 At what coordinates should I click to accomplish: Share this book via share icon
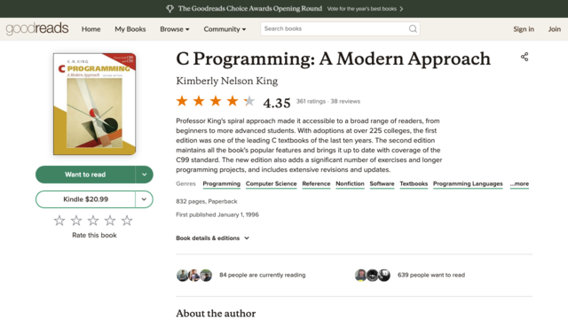coord(525,57)
